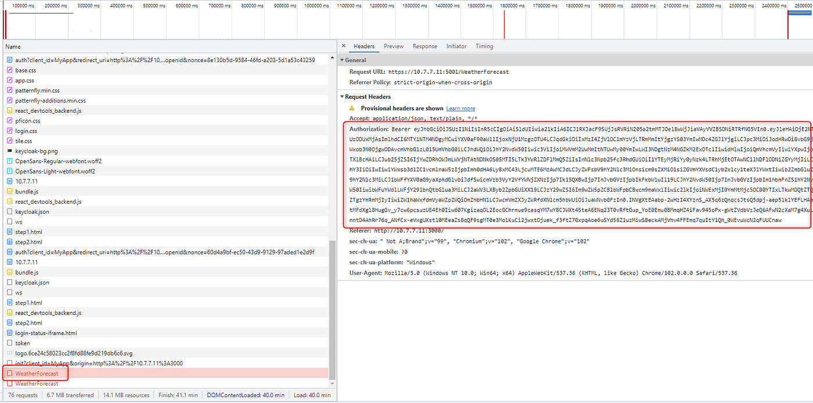This screenshot has height=403, width=813.
Task: Click the stylesheet icon beside tile.css
Action: (x=9, y=141)
